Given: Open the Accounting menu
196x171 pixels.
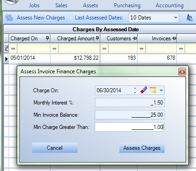Looking at the screenshot, I should 170,5.
